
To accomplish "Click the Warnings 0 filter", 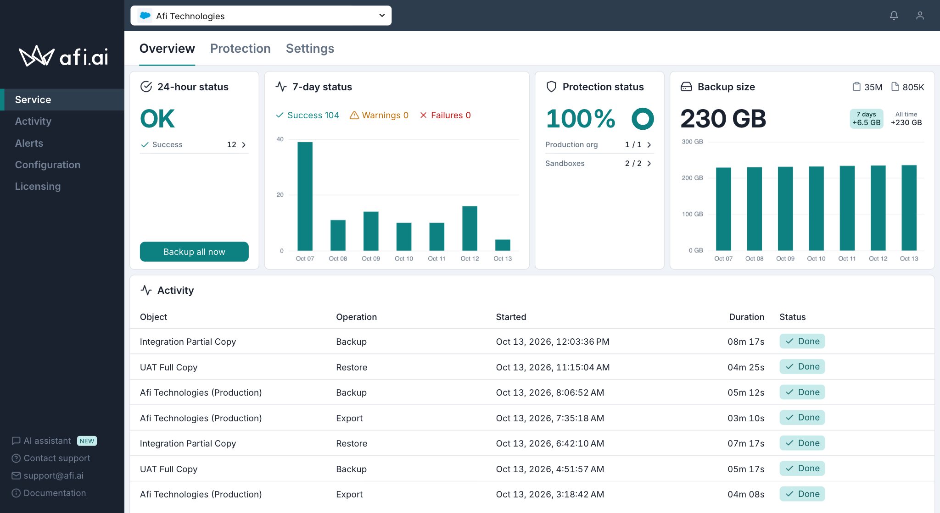I will click(x=379, y=115).
